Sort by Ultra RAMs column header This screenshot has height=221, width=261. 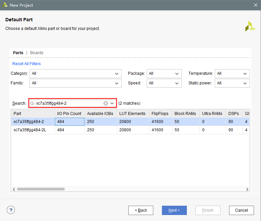pyautogui.click(x=213, y=114)
